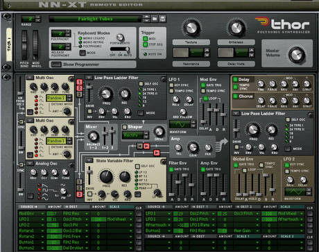Click the Portamento knob
The image size is (319, 252).
point(120,37)
